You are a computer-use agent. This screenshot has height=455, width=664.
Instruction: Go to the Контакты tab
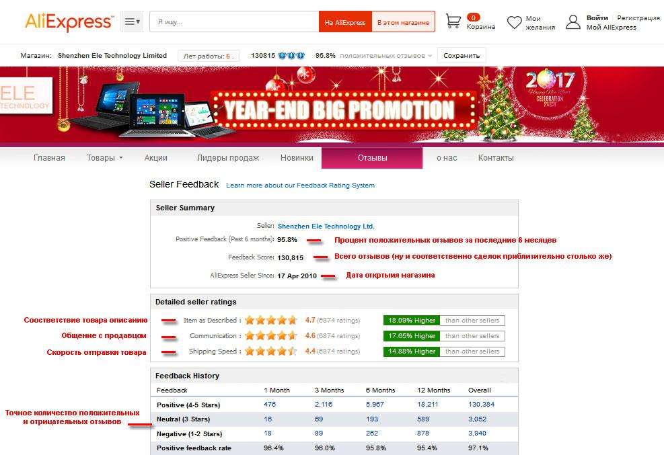[x=496, y=158]
